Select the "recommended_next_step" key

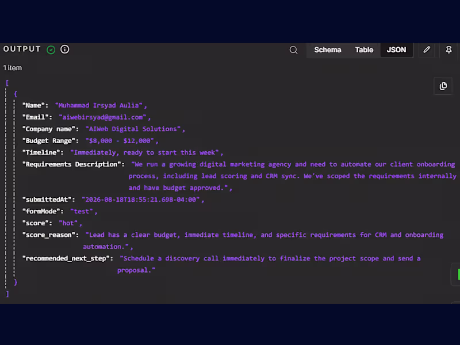66,258
